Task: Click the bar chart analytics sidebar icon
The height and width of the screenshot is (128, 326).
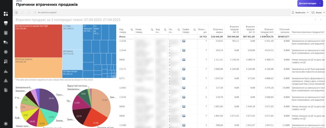Action: 6,71
